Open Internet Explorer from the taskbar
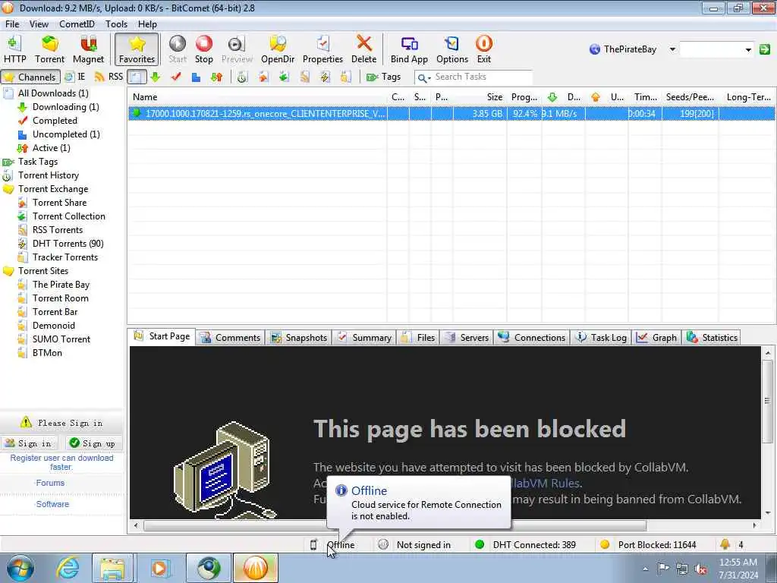777x583 pixels. pyautogui.click(x=67, y=568)
